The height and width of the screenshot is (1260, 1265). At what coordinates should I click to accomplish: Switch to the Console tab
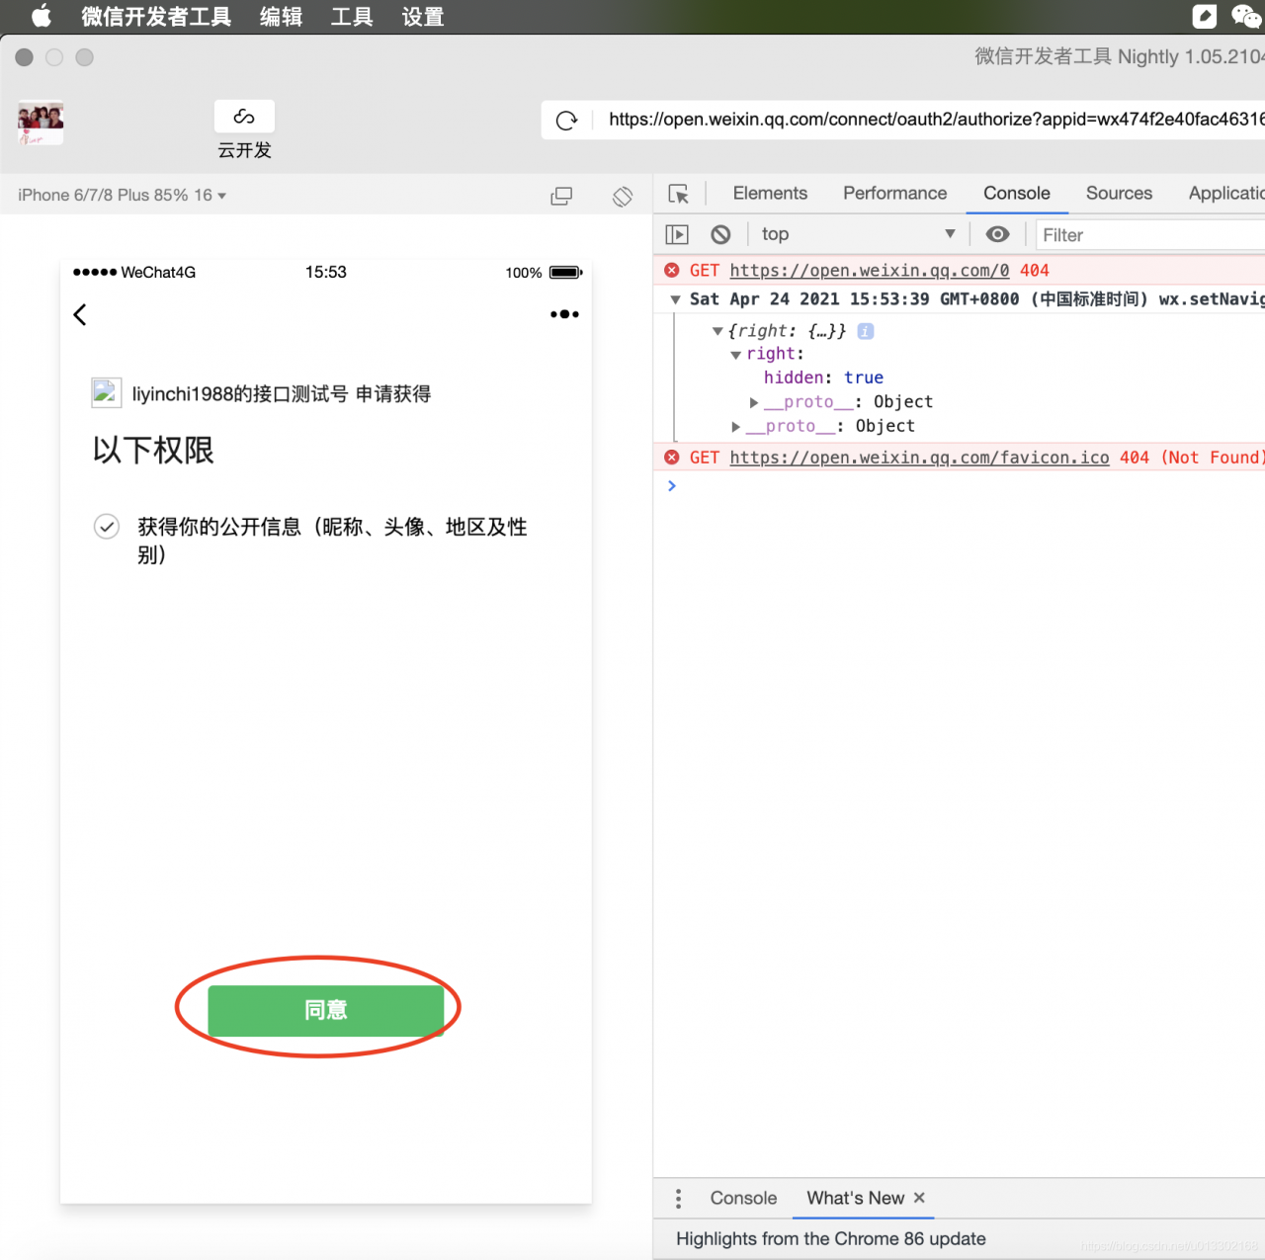1017,194
